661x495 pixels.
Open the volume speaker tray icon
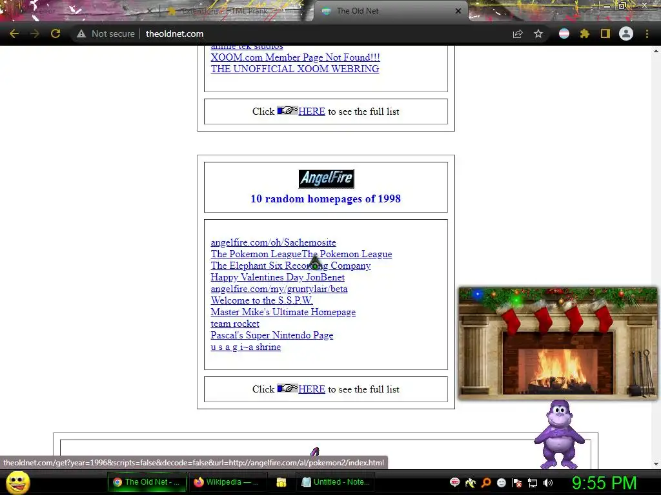point(548,483)
